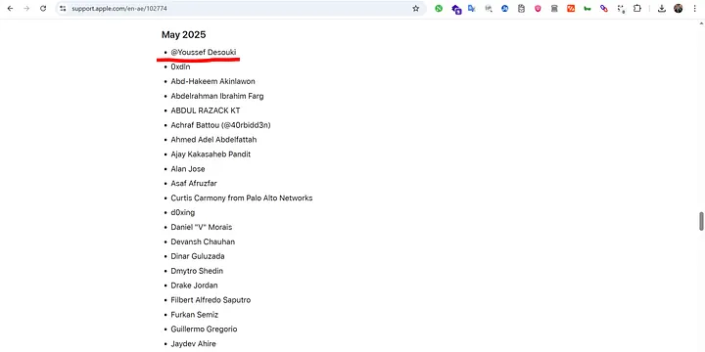Click the 0xdln entry
Screen dimensions: 705x352
180,66
